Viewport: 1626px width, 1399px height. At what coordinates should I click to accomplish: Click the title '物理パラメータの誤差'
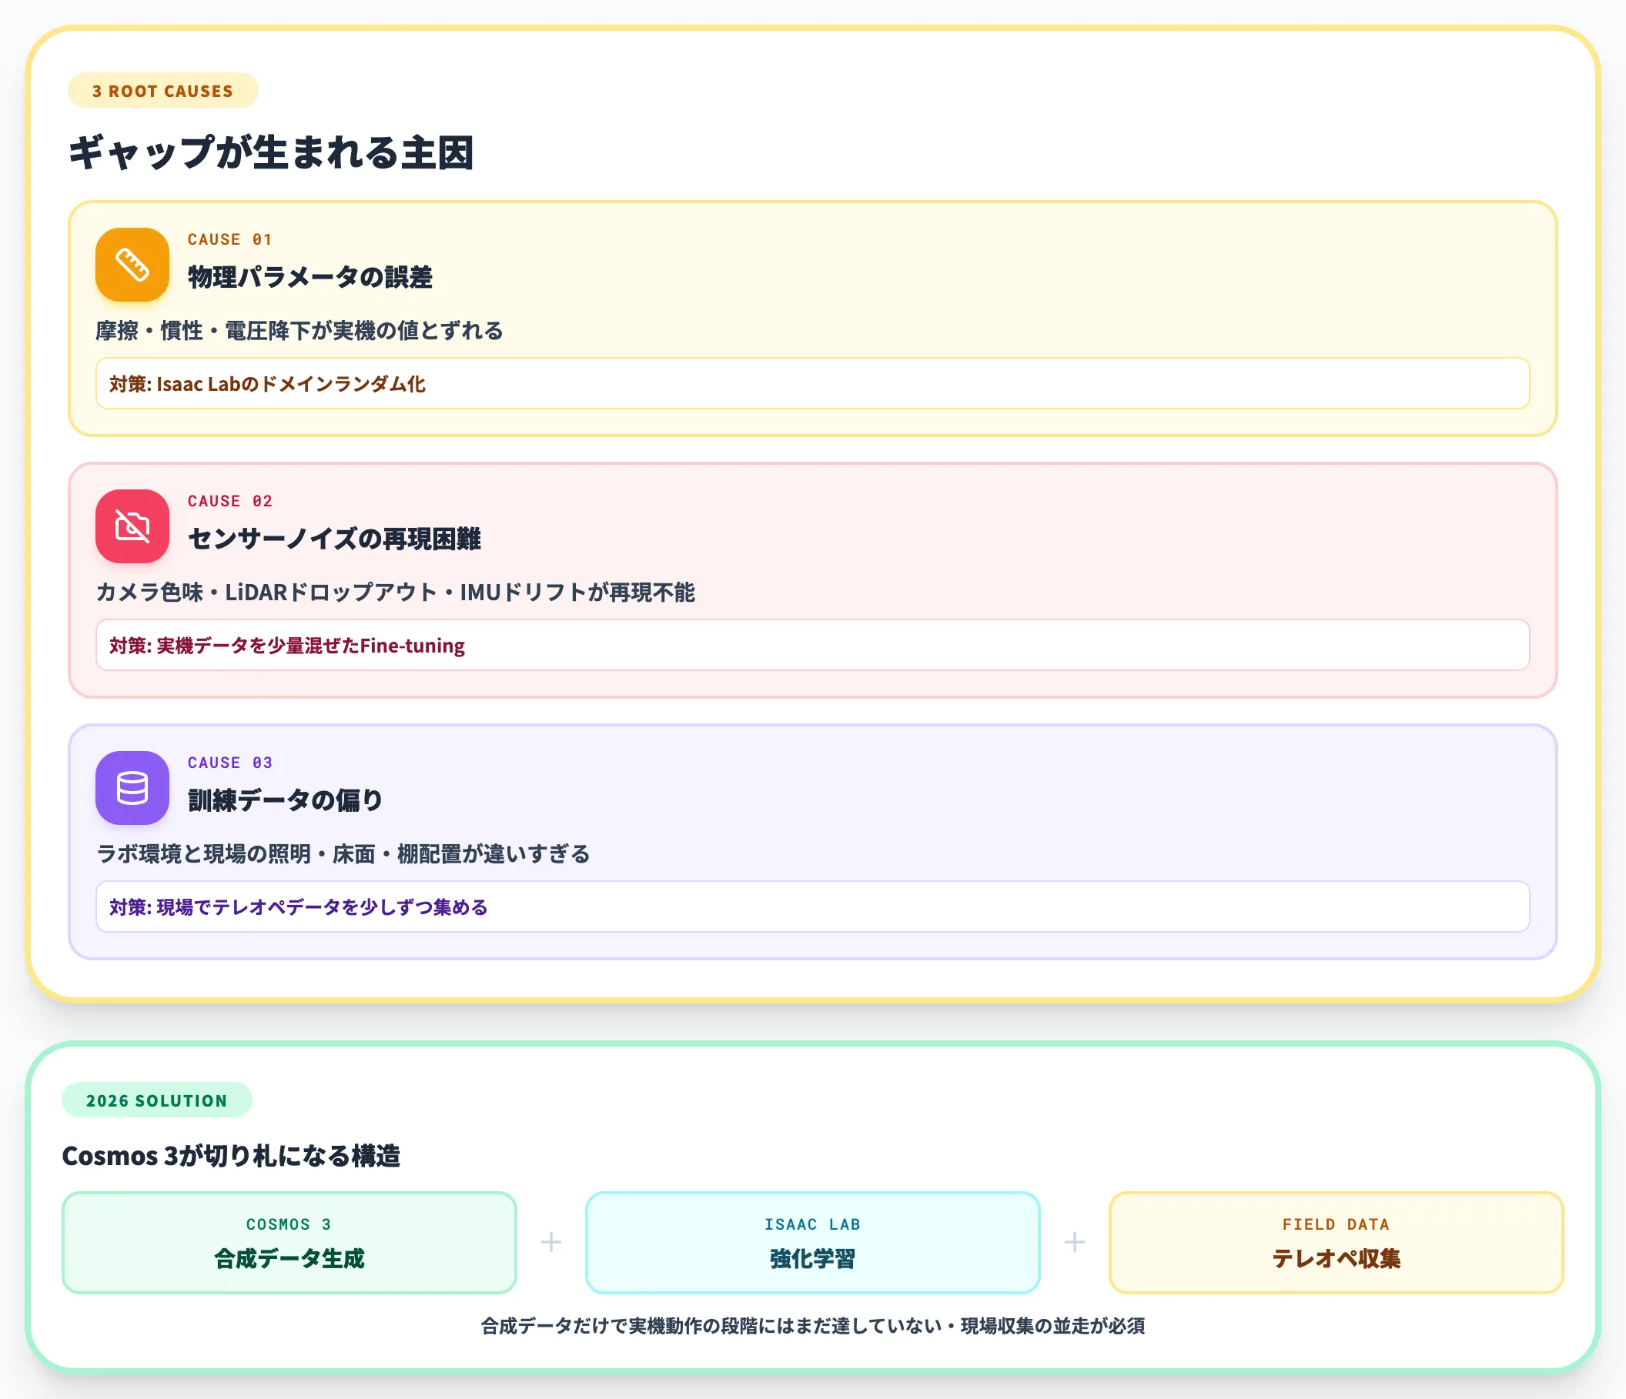[310, 278]
